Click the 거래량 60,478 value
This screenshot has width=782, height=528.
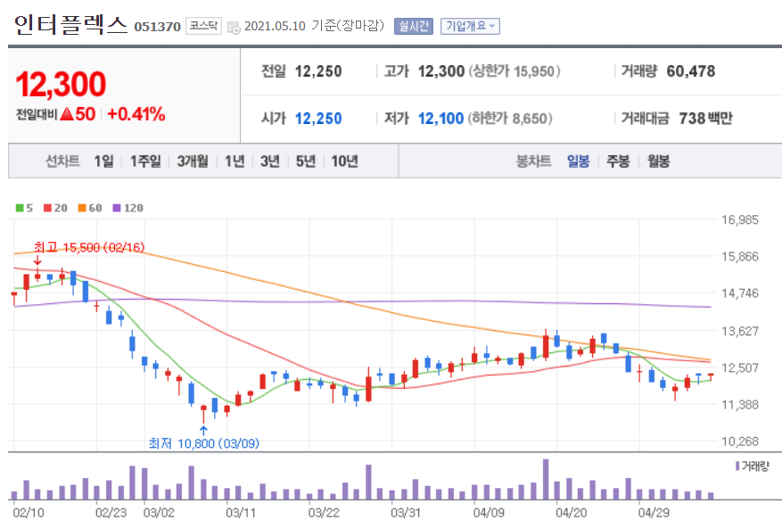tap(691, 71)
